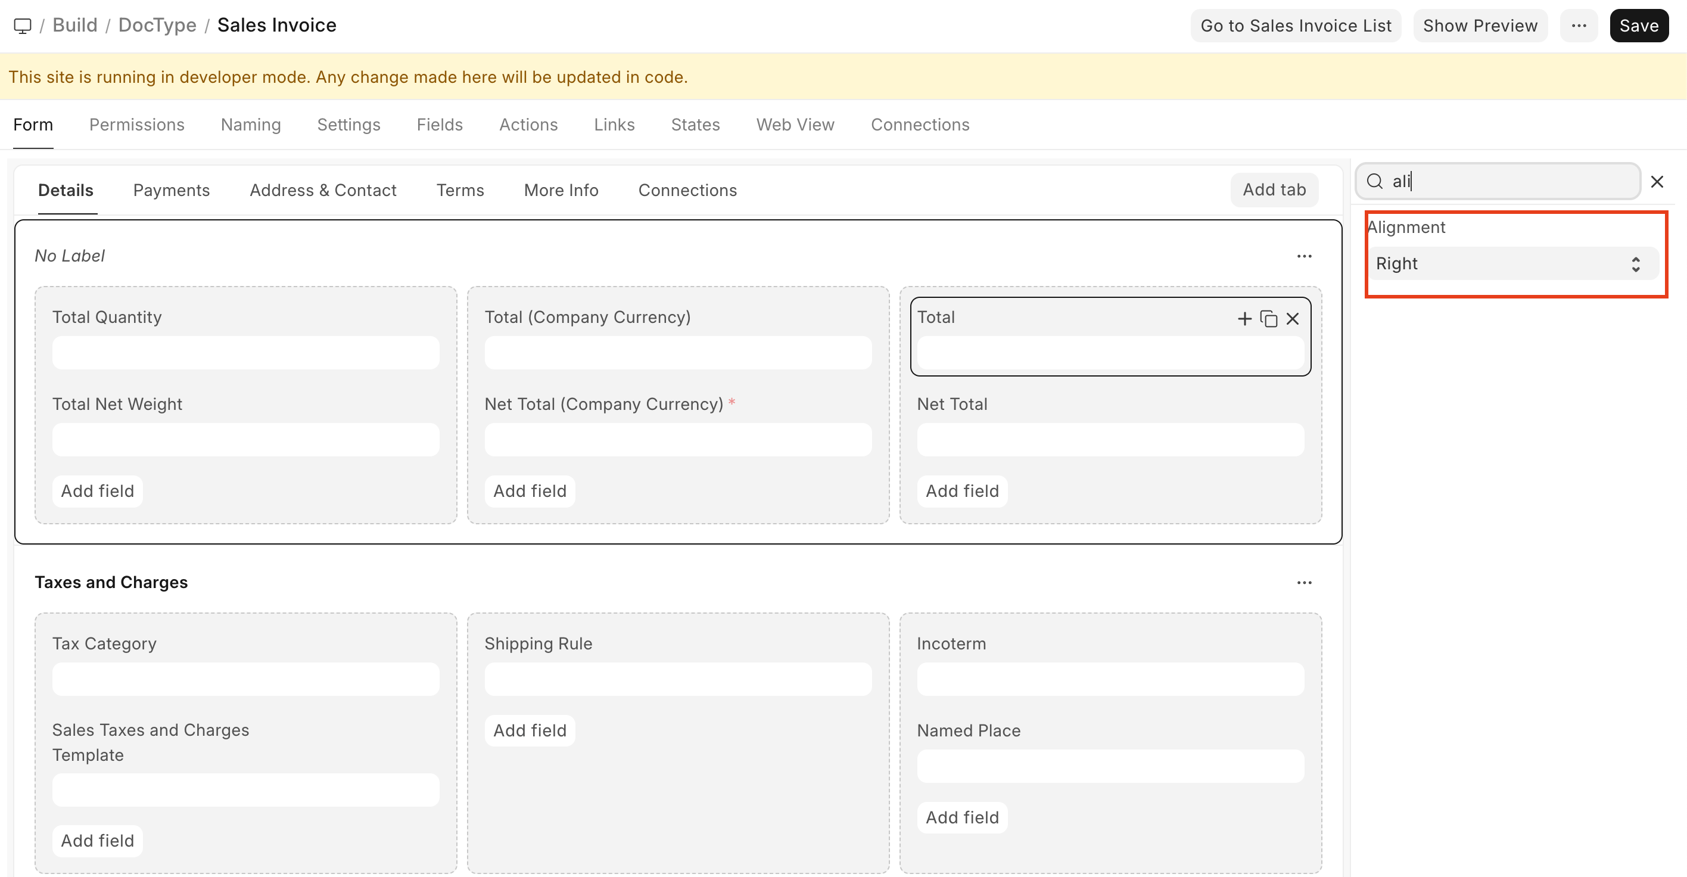
Task: Open the Payments form tab
Action: [171, 190]
